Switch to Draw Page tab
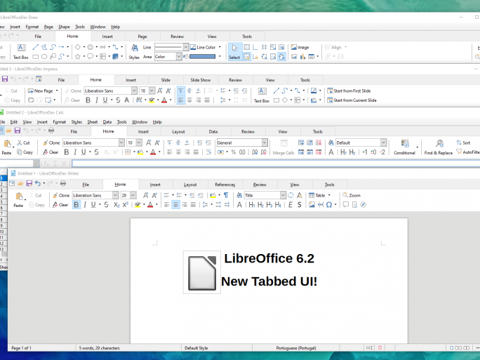480x360 pixels. click(x=142, y=36)
